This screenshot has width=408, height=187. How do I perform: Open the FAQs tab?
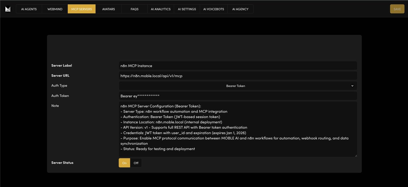coord(135,9)
